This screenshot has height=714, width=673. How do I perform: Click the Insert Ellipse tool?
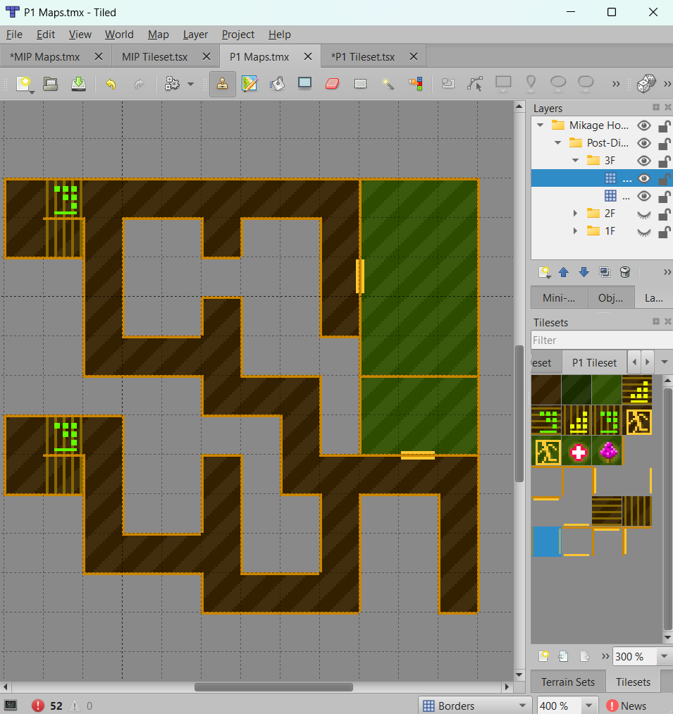click(x=558, y=84)
